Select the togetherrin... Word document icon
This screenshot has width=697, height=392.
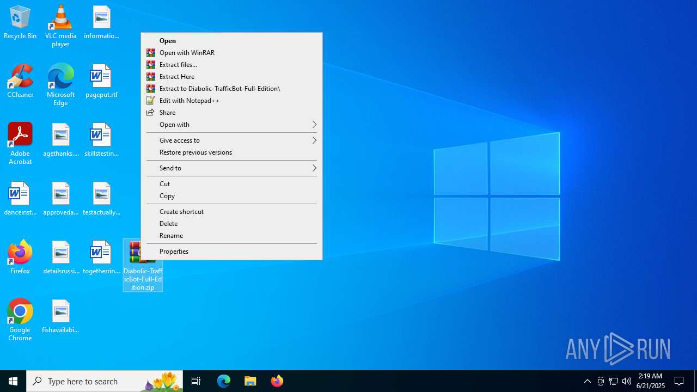[101, 258]
